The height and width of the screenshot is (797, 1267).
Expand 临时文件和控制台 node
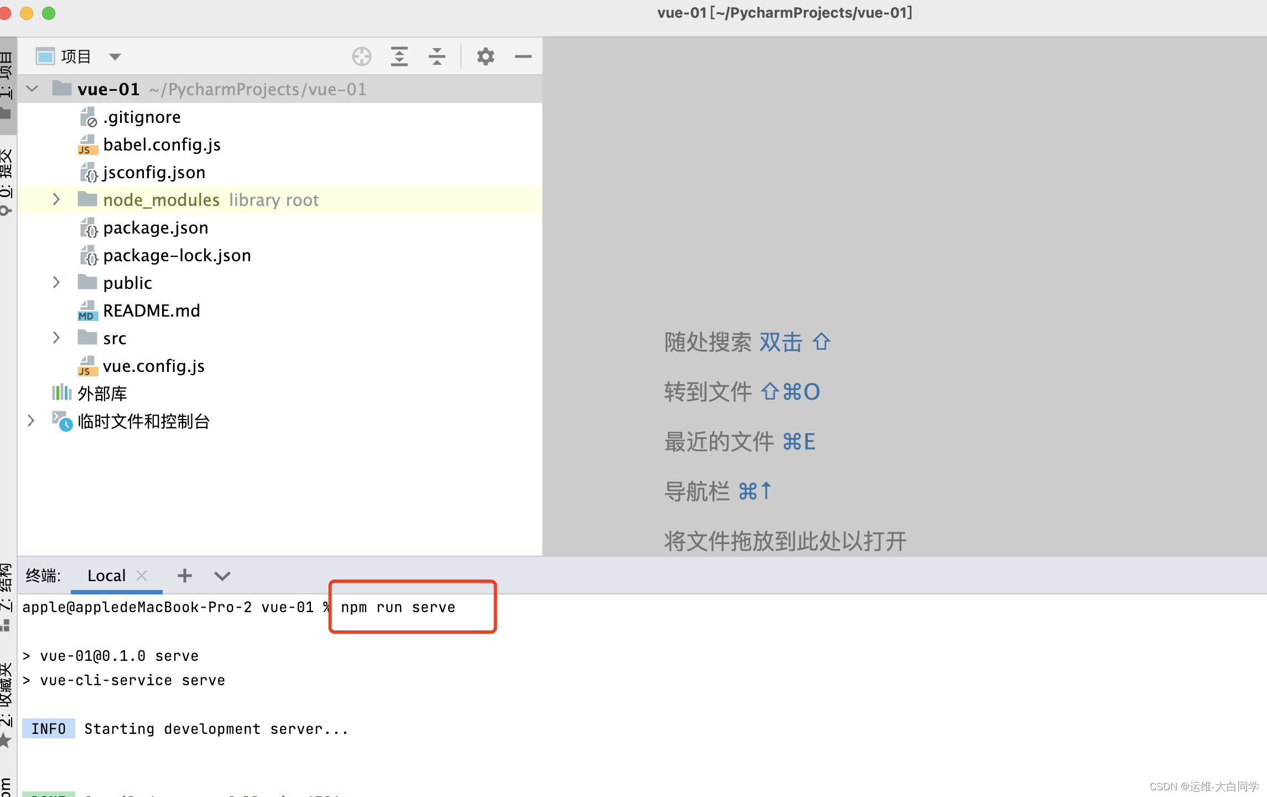click(x=31, y=421)
